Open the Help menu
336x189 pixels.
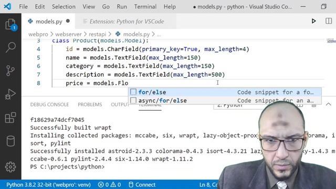170,7
